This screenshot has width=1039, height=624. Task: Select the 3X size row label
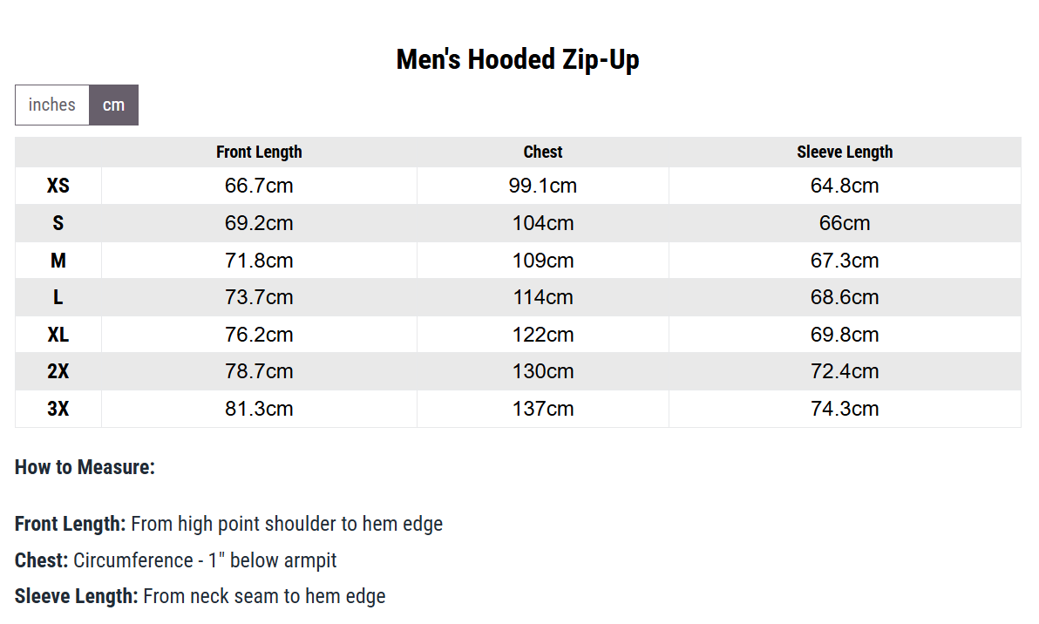pyautogui.click(x=58, y=409)
